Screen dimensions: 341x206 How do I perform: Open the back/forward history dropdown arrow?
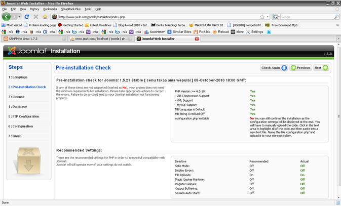pyautogui.click(x=19, y=17)
